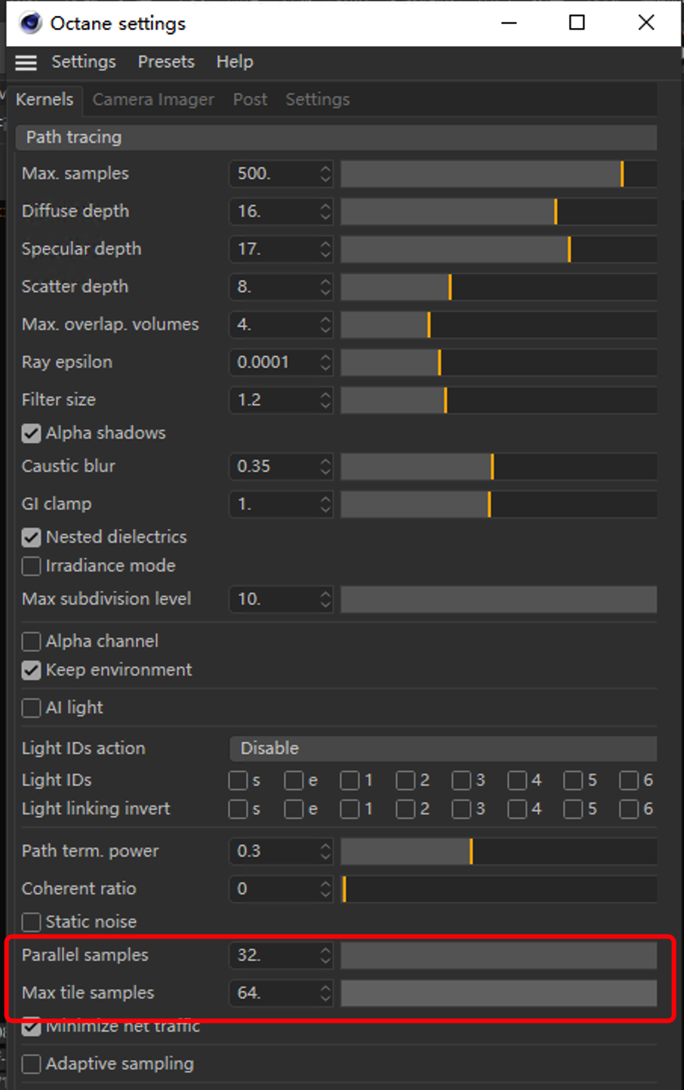Open the Path tracing kernel dropdown
This screenshot has height=1090, width=684.
336,137
